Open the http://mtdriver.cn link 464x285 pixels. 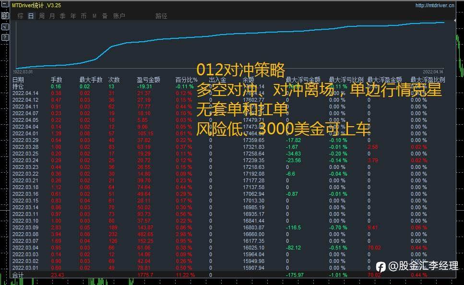coord(435,5)
